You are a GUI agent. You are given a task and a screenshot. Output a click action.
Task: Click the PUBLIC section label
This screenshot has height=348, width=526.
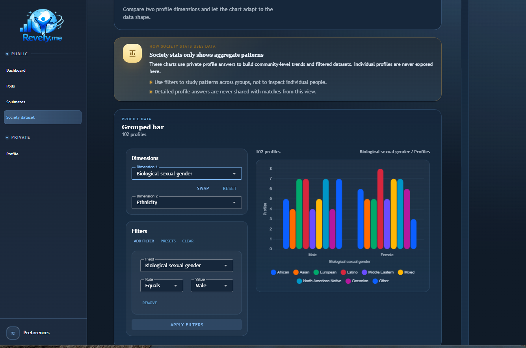pos(20,54)
